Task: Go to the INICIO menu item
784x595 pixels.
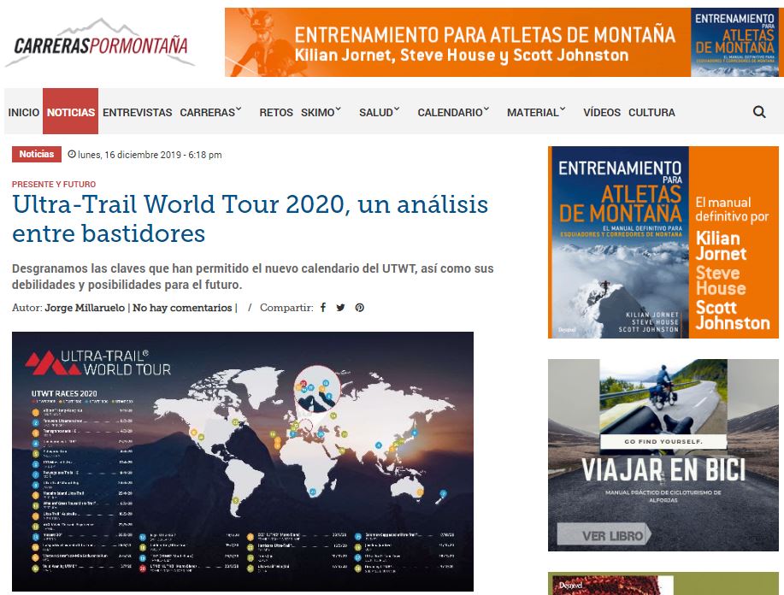Action: (x=23, y=113)
